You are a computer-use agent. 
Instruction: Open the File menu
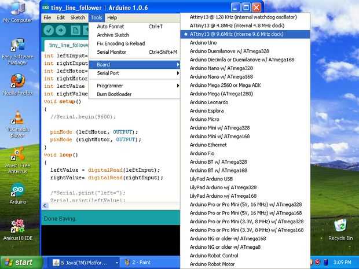[x=47, y=17]
